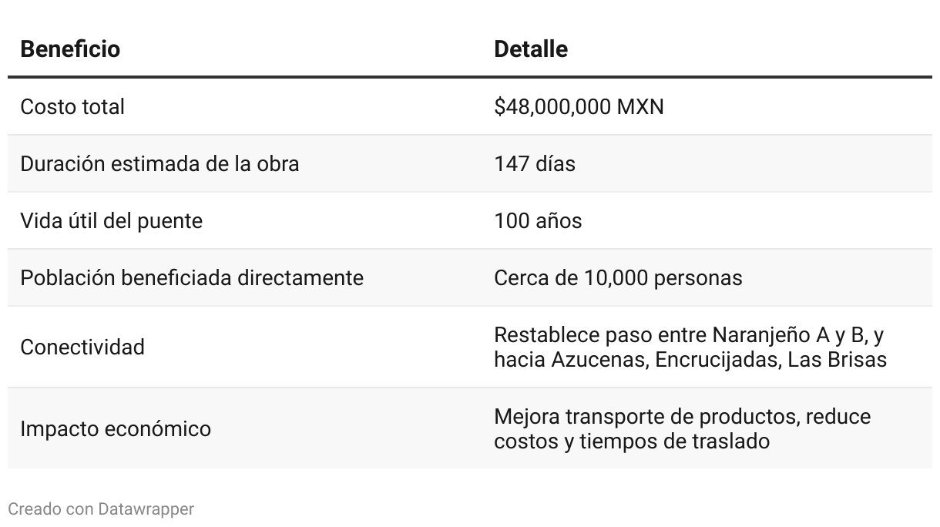This screenshot has width=940, height=527.
Task: Click the word MXN in the cost value
Action: [x=640, y=106]
